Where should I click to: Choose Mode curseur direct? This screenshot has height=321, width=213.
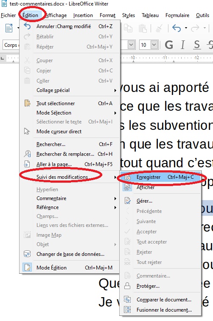tap(69, 132)
